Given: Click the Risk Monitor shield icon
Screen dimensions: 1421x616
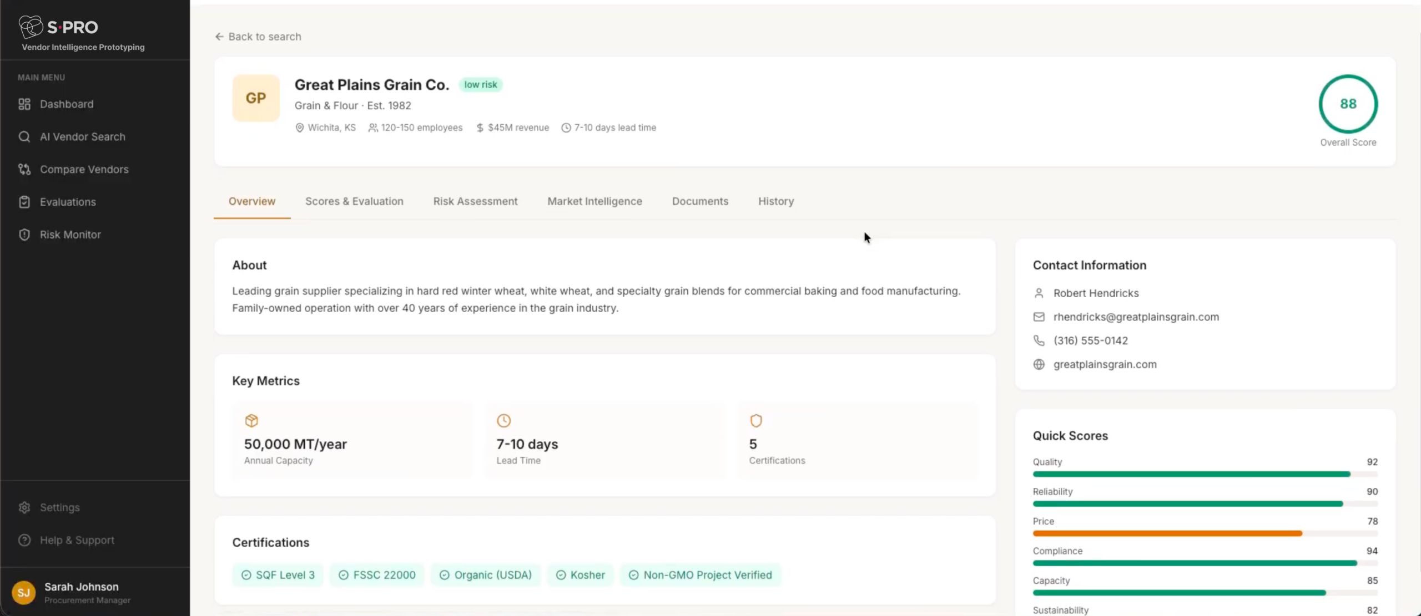Looking at the screenshot, I should click(x=24, y=235).
